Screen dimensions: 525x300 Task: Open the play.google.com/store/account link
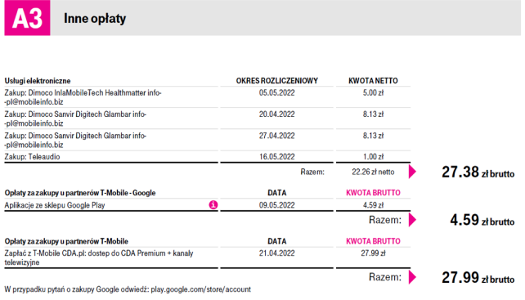click(200, 289)
